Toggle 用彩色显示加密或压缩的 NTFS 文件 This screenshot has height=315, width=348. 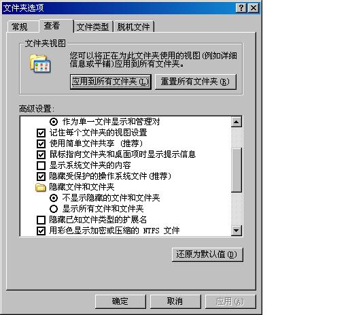[41, 231]
